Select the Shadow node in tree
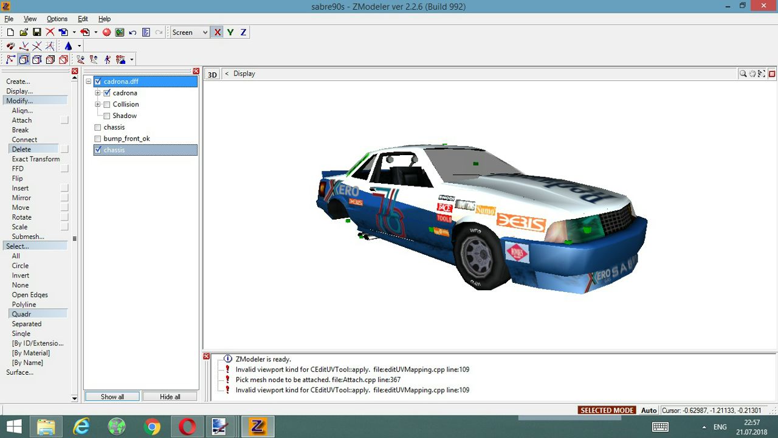778x438 pixels. (124, 116)
